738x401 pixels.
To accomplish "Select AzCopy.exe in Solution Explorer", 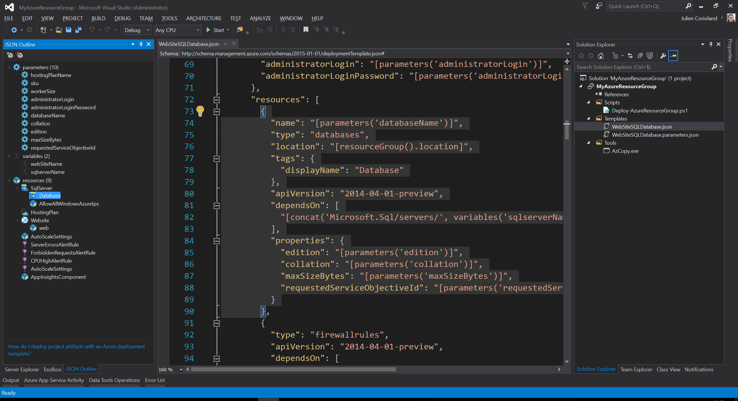I will [x=625, y=151].
